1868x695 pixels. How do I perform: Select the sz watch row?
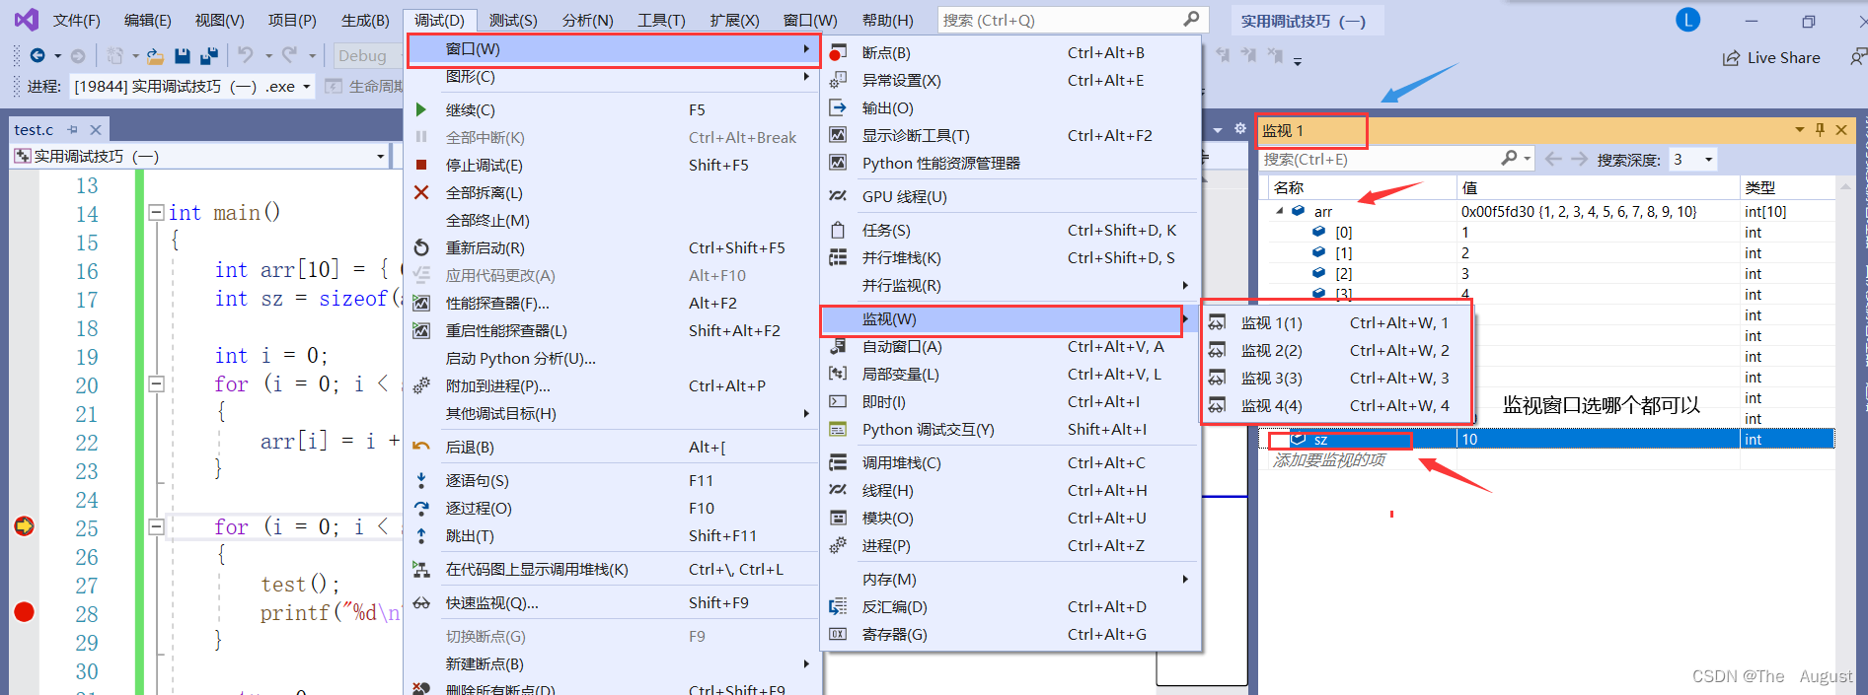click(1548, 440)
